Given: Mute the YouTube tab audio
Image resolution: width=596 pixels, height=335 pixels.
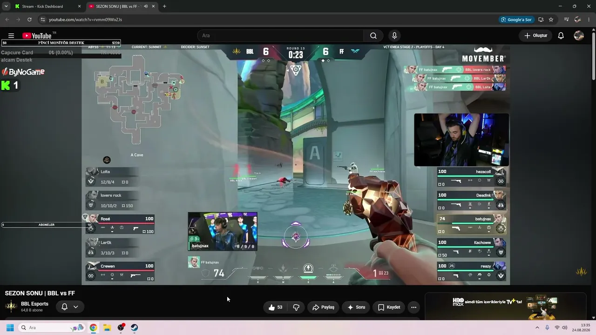Looking at the screenshot, I should (146, 7).
